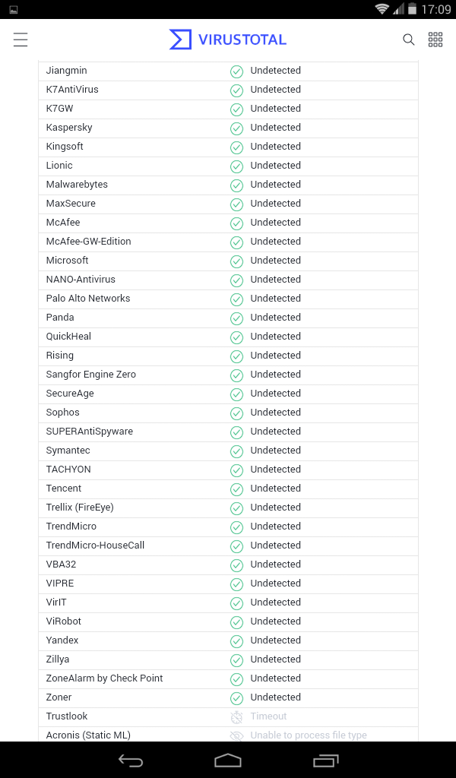Click the Acronis unable-to-process eye icon
The height and width of the screenshot is (778, 456).
[x=236, y=735]
